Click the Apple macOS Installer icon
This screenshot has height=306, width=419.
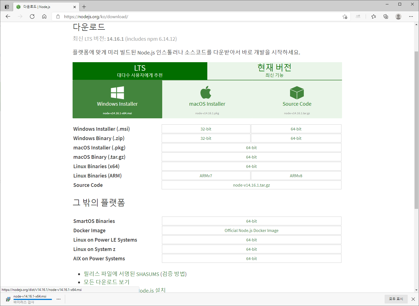coord(206,92)
